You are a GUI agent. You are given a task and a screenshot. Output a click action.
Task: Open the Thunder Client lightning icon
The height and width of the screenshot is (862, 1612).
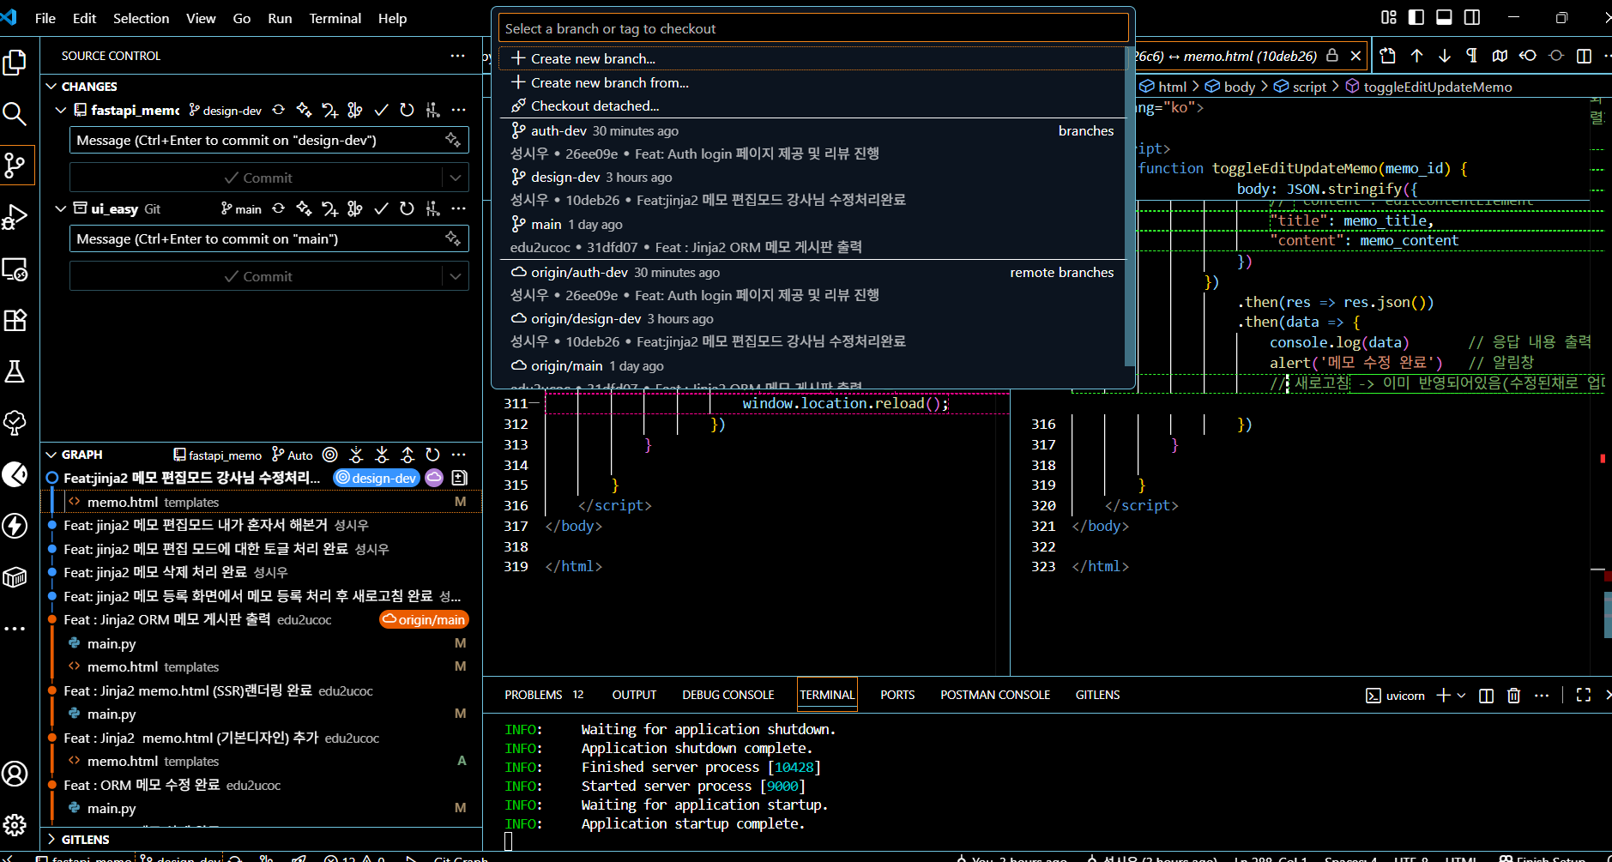coord(15,526)
